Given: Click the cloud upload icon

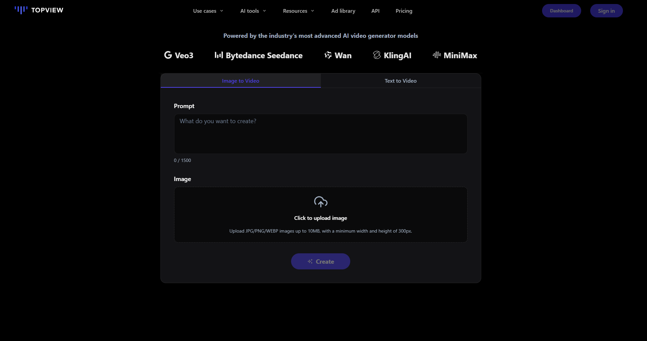Looking at the screenshot, I should [x=320, y=202].
